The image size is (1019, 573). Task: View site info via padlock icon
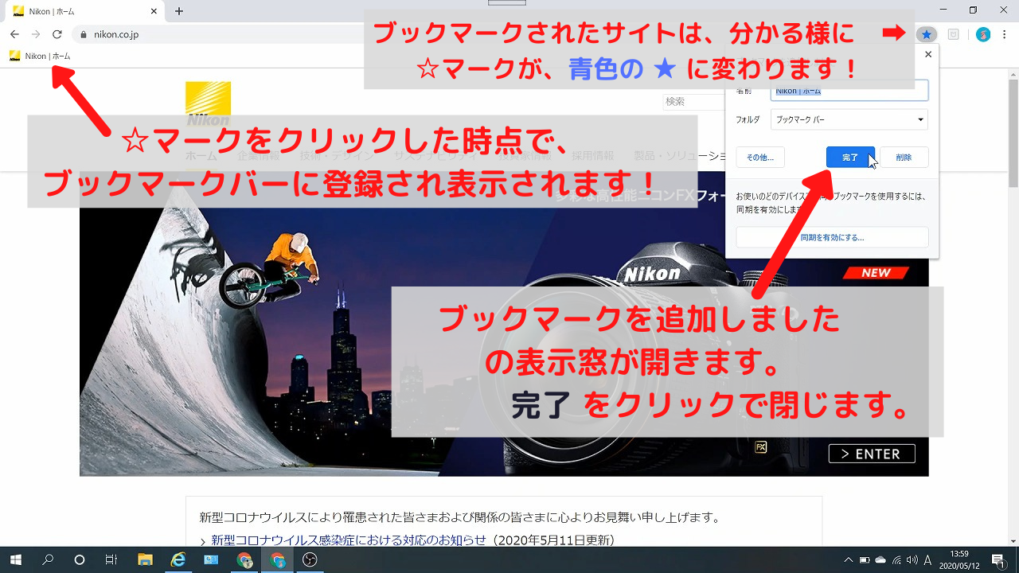pos(84,34)
